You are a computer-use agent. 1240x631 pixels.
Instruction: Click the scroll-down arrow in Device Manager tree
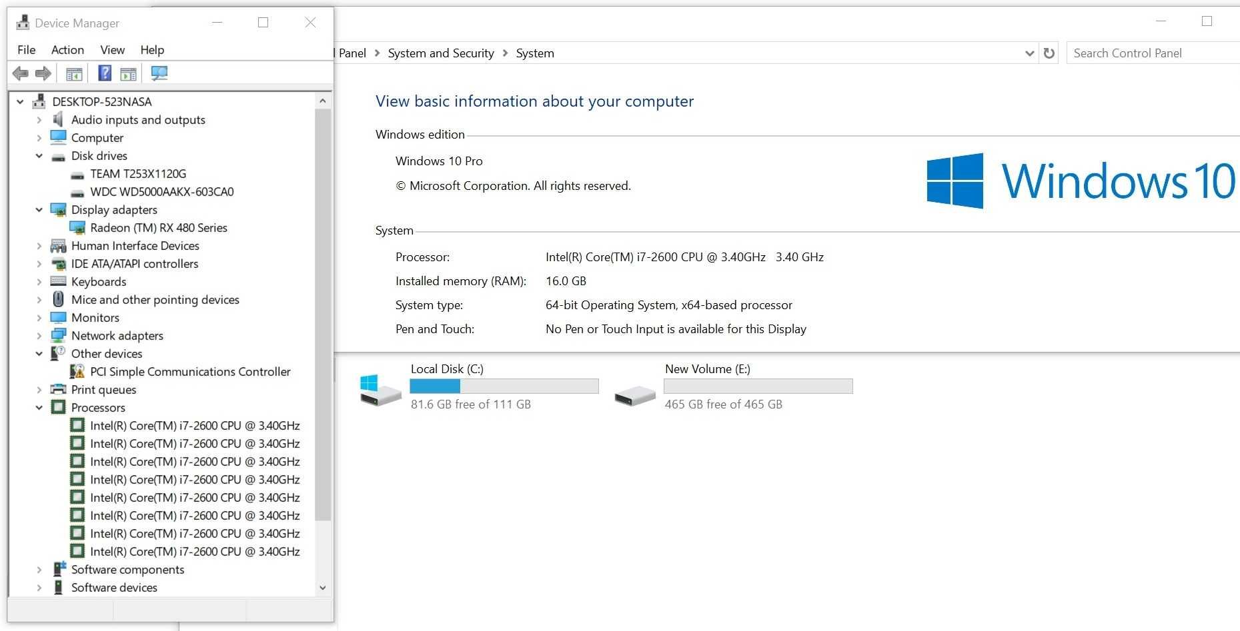pos(323,588)
